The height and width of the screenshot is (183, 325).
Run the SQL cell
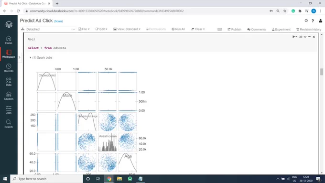tap(294, 37)
